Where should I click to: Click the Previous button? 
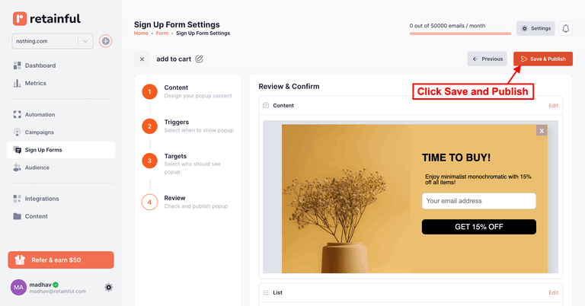click(487, 59)
